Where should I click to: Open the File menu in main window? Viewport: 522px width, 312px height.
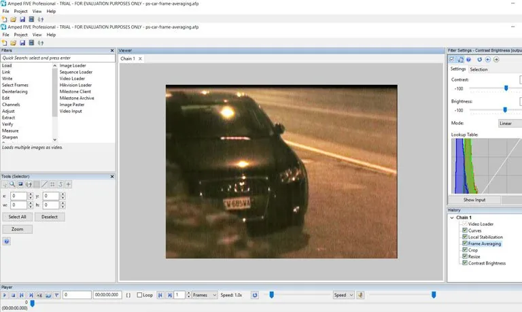pos(5,35)
